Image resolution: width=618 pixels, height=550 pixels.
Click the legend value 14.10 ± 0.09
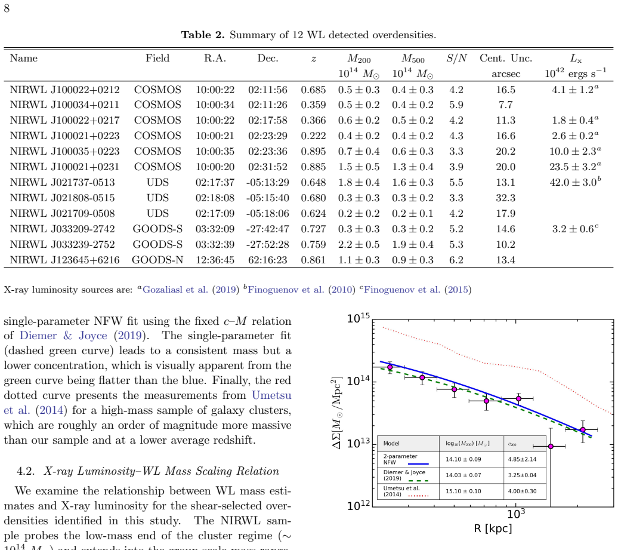pos(463,459)
